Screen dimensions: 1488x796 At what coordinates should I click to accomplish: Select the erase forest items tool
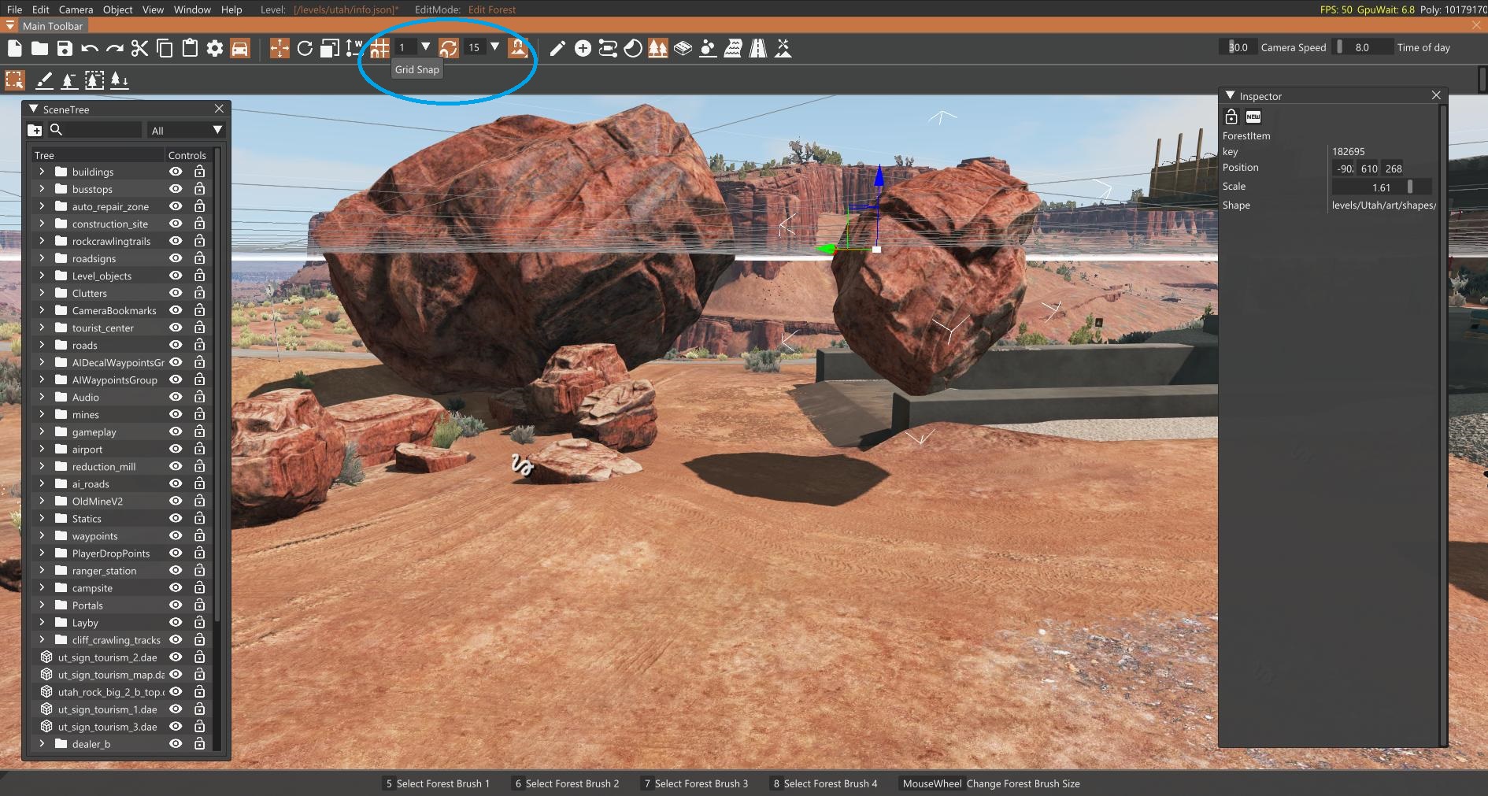[69, 80]
